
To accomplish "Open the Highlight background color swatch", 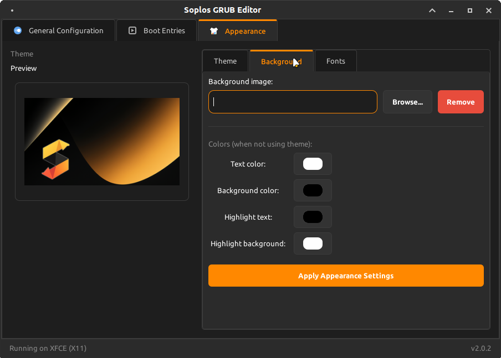I will click(x=313, y=243).
